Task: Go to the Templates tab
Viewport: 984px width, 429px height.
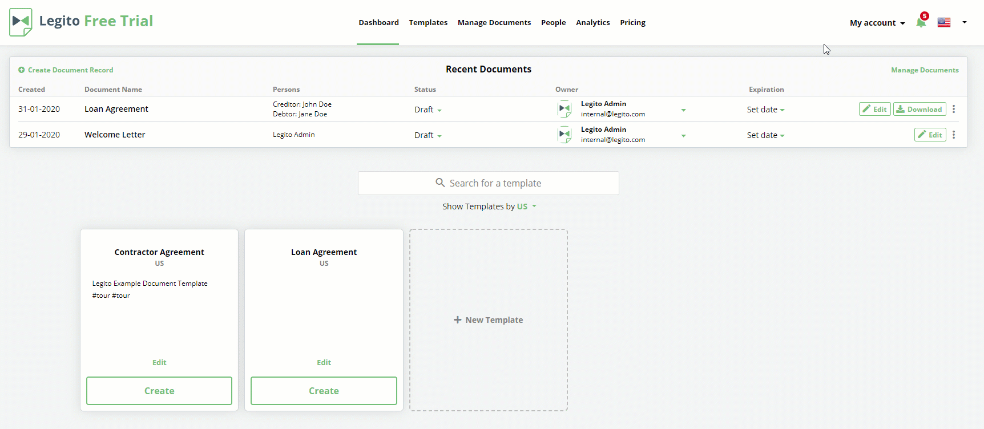Action: [428, 23]
